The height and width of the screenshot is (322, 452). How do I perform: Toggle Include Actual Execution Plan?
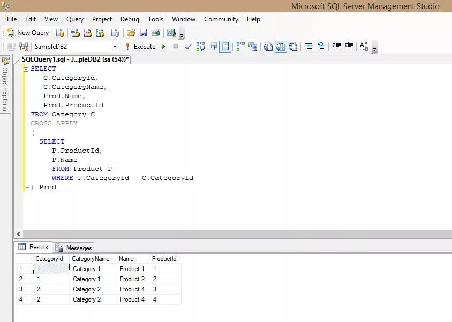(240, 47)
